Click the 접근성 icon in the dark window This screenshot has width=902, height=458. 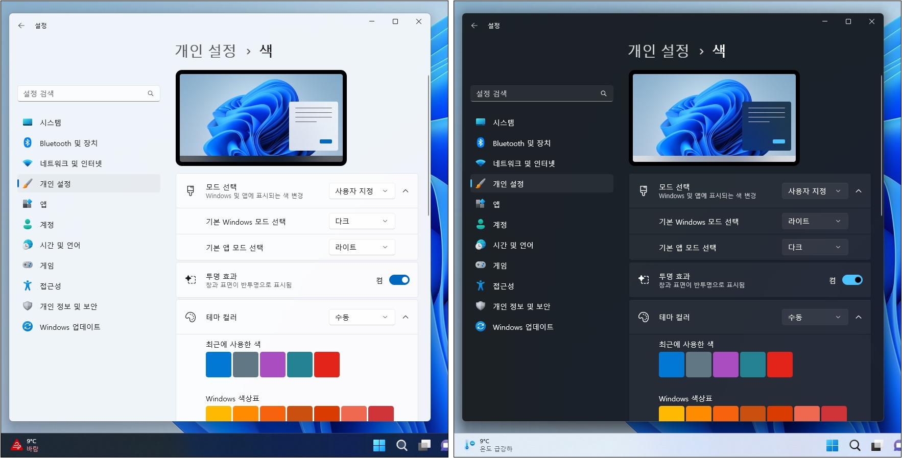481,285
